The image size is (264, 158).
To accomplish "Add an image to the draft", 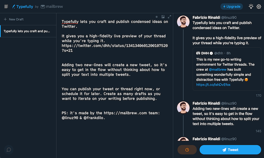I will 163,16.
